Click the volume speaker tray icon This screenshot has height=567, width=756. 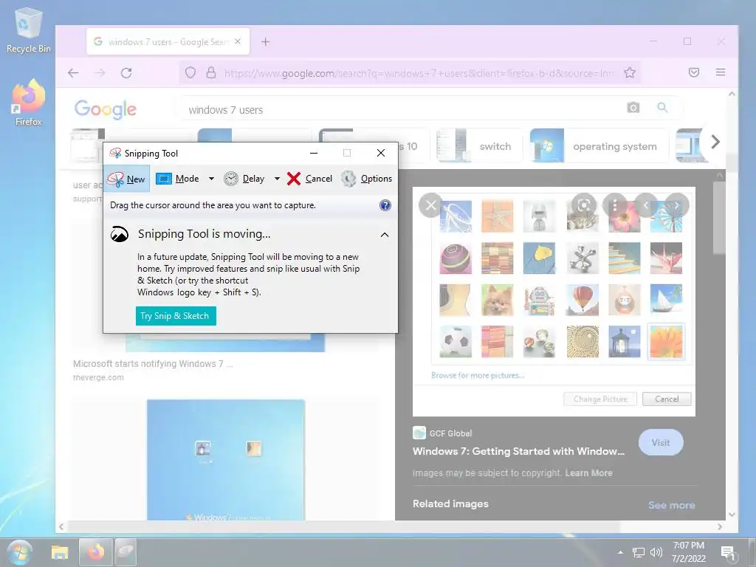click(x=656, y=552)
